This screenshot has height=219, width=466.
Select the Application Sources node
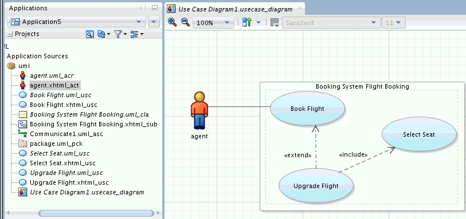click(37, 56)
